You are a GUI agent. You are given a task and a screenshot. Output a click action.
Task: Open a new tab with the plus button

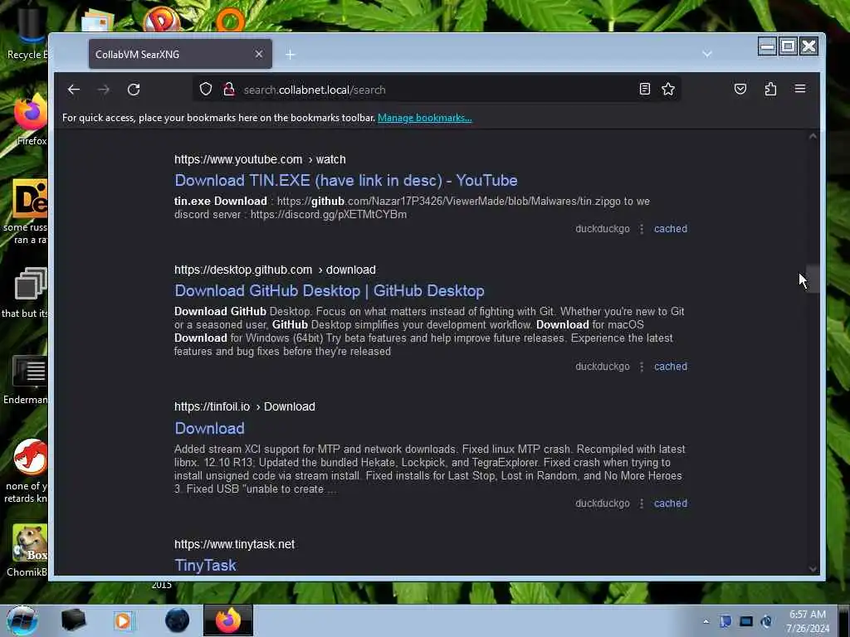click(290, 54)
